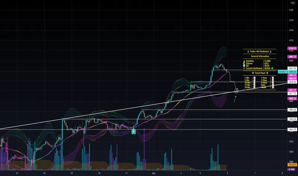This screenshot has width=298, height=176.
Task: Click date 26 on the time axis
Action: [44, 173]
